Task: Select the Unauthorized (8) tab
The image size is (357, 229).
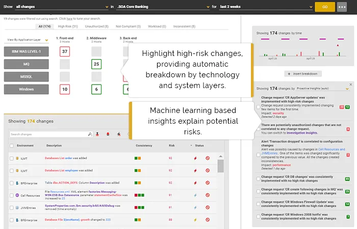Action: [x=97, y=26]
